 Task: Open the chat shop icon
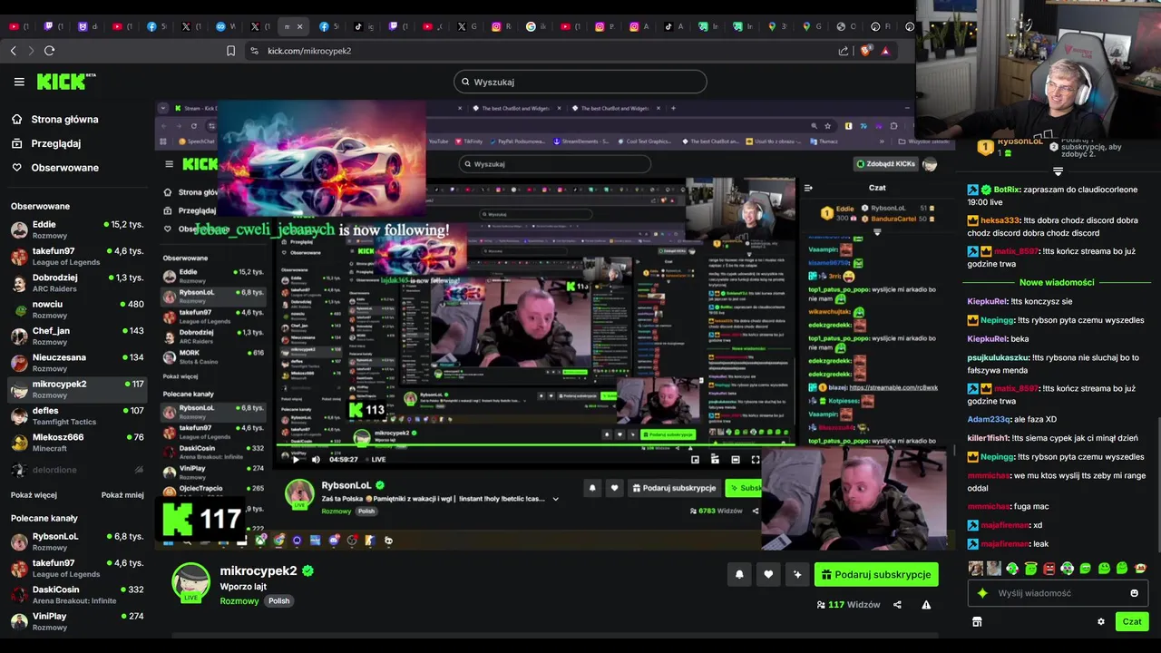click(x=977, y=622)
